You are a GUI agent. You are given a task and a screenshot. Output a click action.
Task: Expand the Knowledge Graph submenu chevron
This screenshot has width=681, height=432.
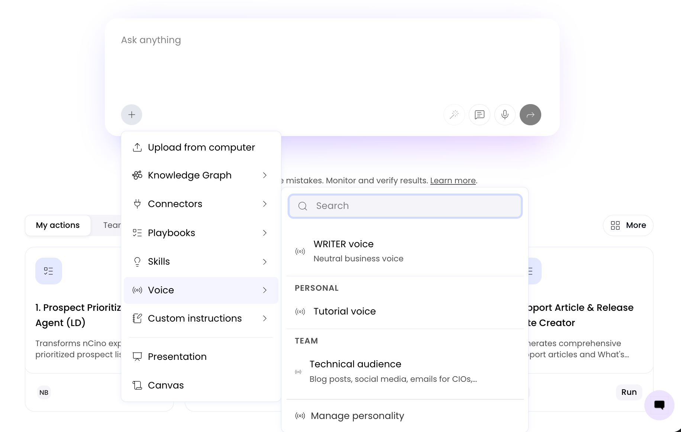265,175
